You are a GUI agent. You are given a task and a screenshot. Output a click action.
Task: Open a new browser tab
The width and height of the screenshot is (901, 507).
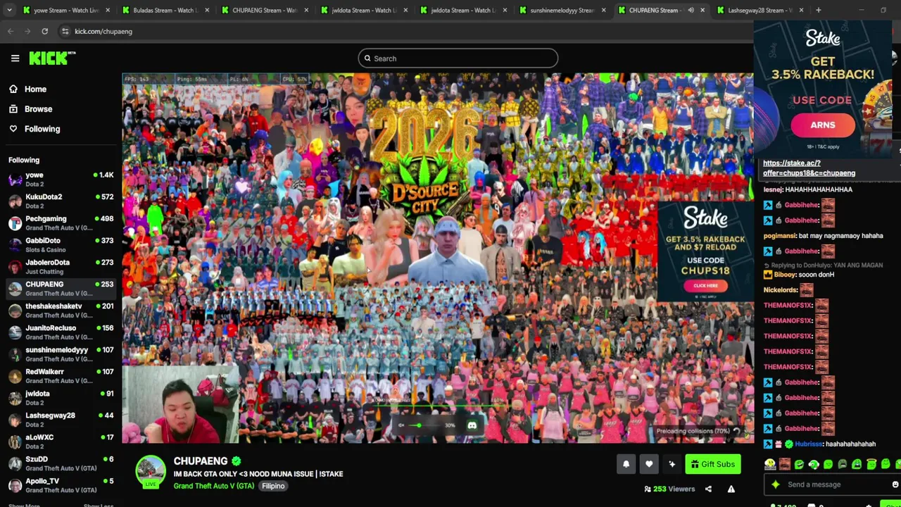coord(818,10)
